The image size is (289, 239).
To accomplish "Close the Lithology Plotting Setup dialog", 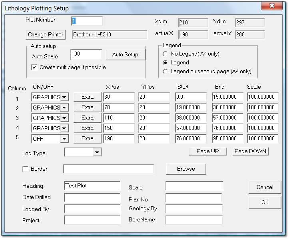I will click(x=271, y=6).
